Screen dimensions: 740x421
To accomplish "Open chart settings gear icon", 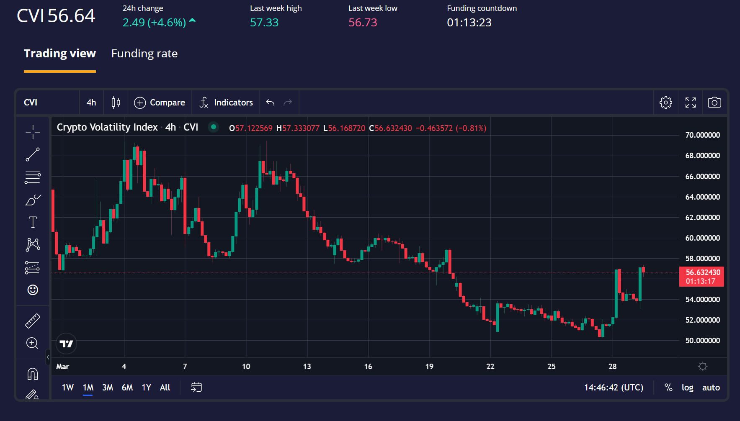I will pyautogui.click(x=665, y=103).
